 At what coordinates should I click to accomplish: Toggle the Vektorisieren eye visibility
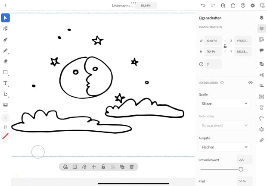pos(250,82)
